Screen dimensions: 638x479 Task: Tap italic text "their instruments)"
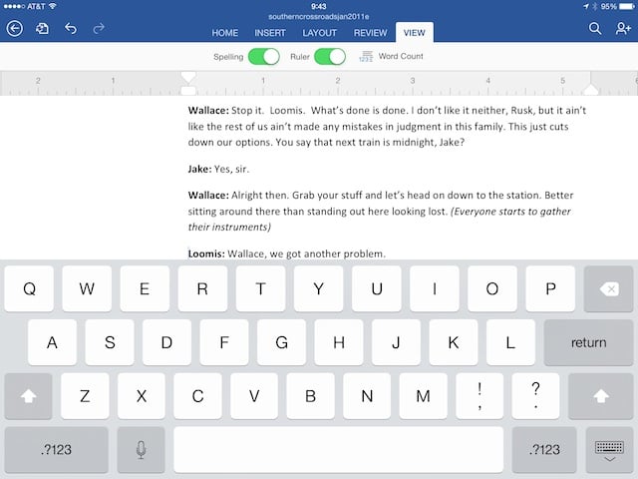(229, 227)
